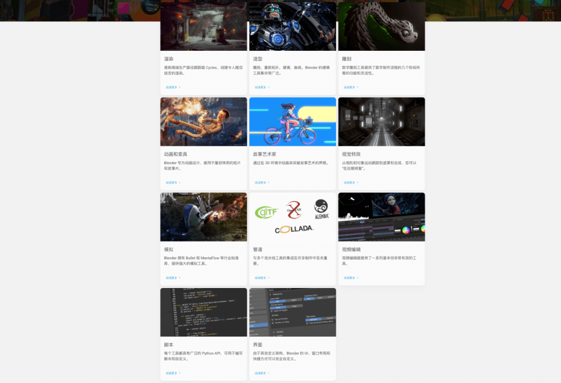The width and height of the screenshot is (561, 383).
Task: Open the 雕刻 card's 阅读更多 link
Action: (351, 87)
